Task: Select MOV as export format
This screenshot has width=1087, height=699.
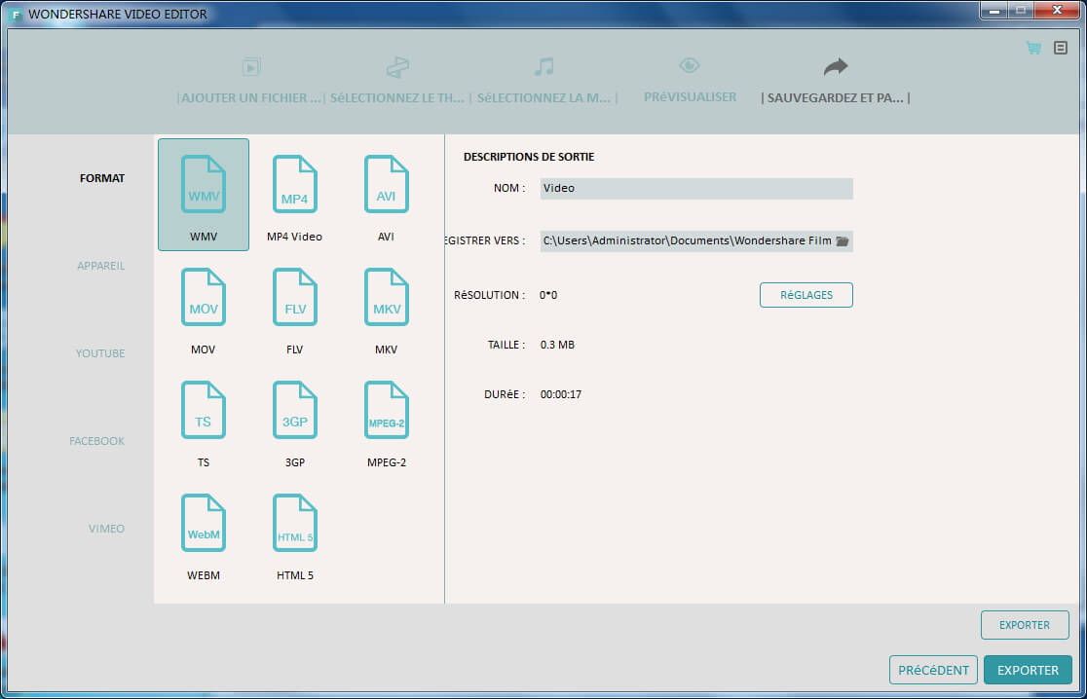Action: point(204,297)
